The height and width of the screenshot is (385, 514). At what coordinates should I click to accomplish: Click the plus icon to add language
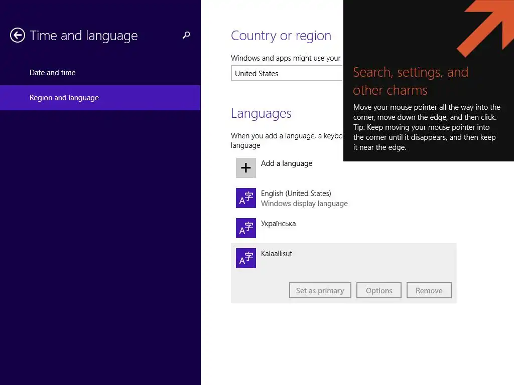click(246, 168)
